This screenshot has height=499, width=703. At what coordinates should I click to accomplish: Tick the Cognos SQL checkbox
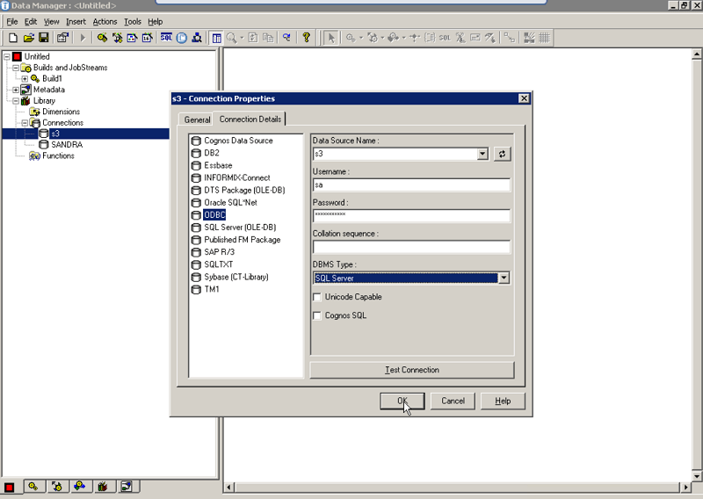318,316
